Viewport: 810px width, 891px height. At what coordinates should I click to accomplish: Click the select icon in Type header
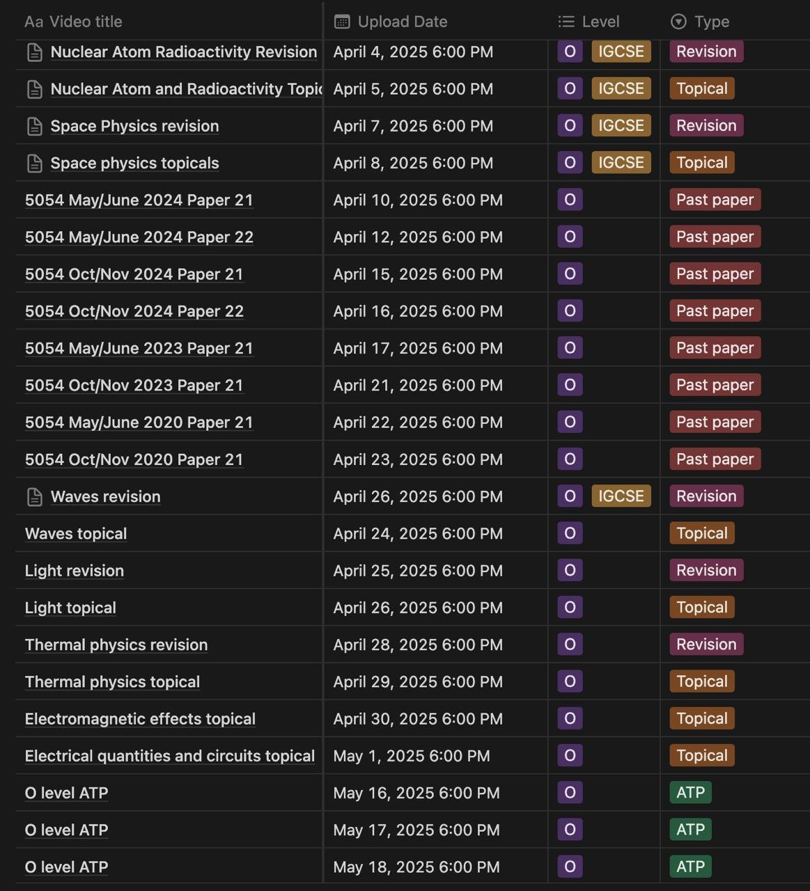[678, 22]
